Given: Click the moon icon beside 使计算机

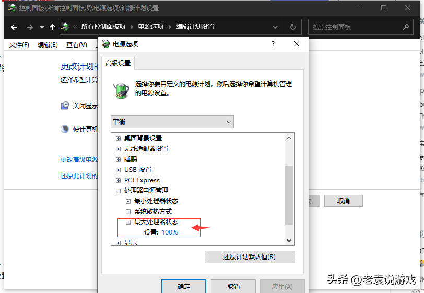Looking at the screenshot, I should click(65, 129).
